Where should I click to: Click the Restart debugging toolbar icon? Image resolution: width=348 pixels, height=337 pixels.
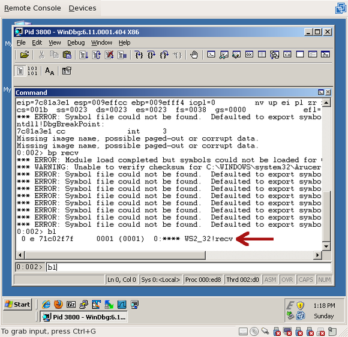97,55
